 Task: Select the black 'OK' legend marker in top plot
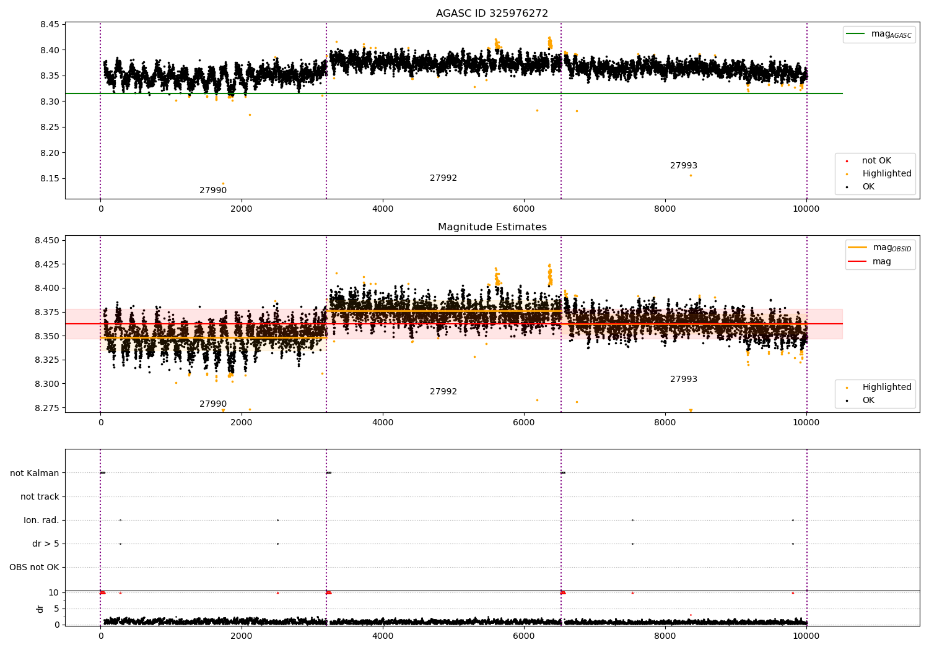point(847,187)
